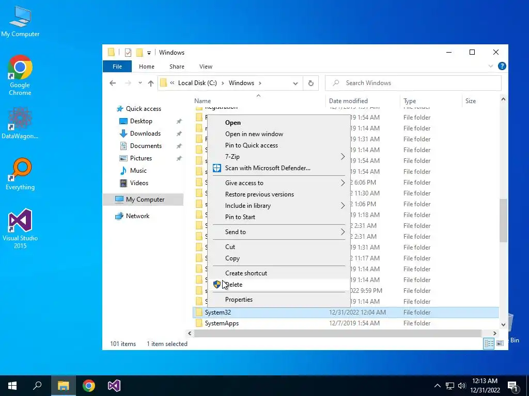Choose Open in the context menu
The image size is (529, 396).
click(x=279, y=123)
